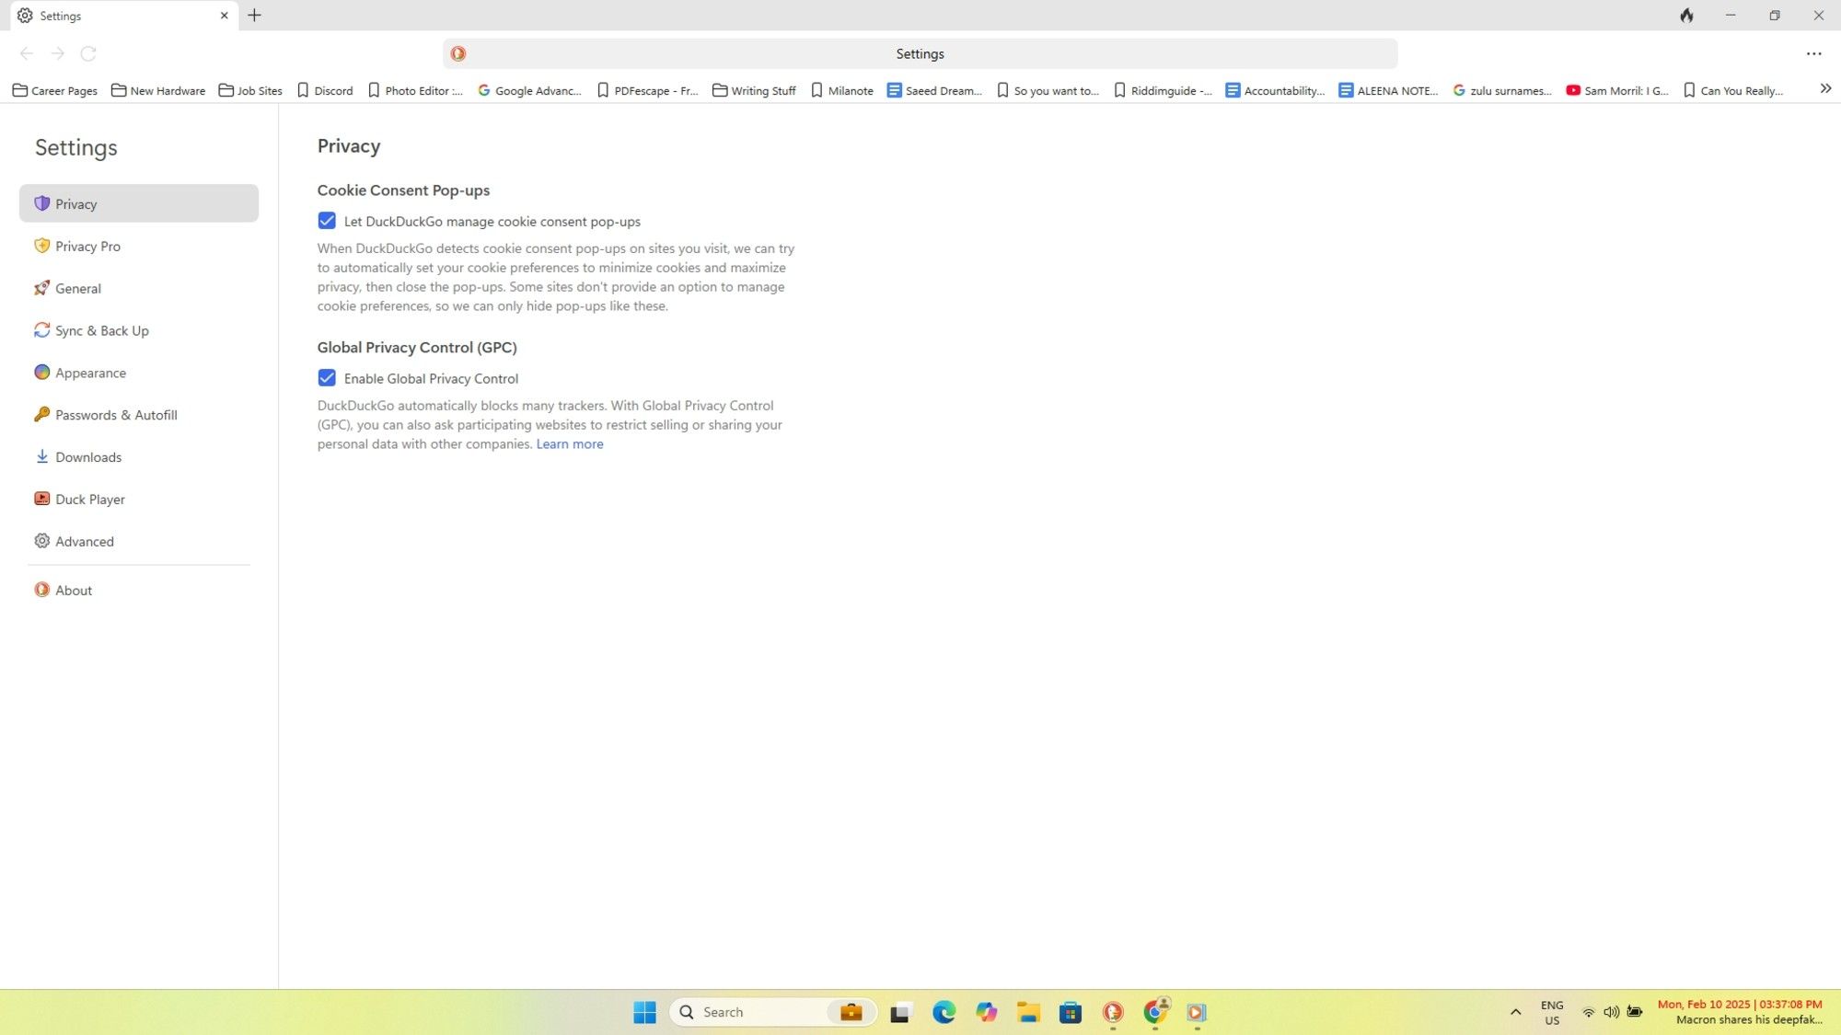Open the browser options menu
1841x1035 pixels.
1812,53
